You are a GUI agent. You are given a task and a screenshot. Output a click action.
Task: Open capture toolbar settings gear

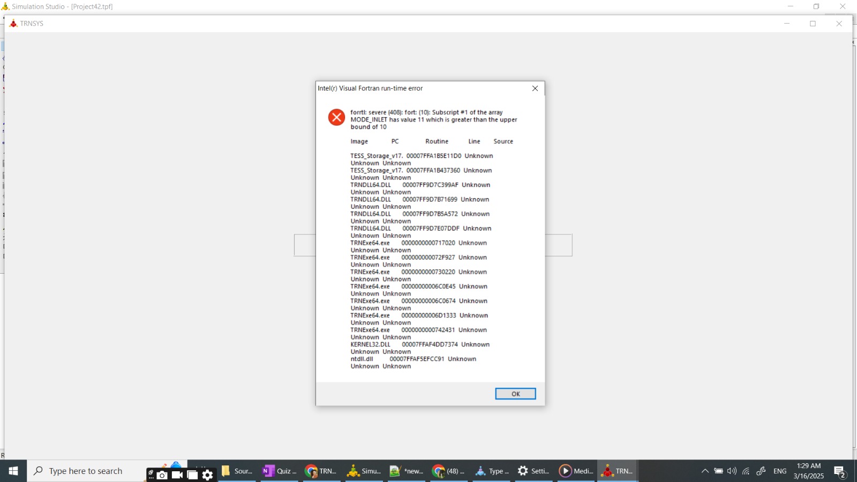(x=208, y=475)
